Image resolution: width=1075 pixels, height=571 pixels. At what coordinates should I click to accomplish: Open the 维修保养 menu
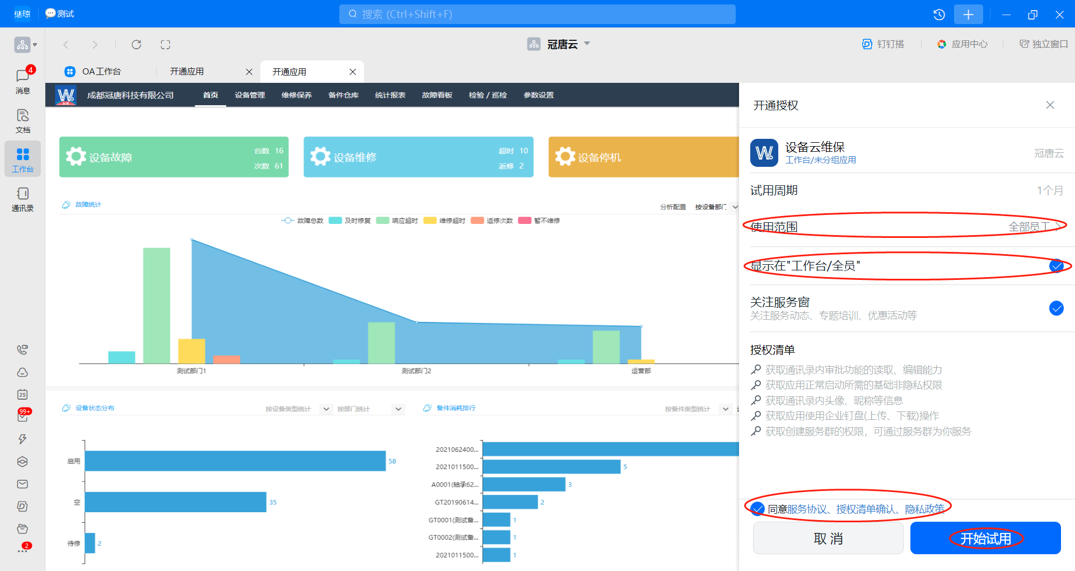297,95
